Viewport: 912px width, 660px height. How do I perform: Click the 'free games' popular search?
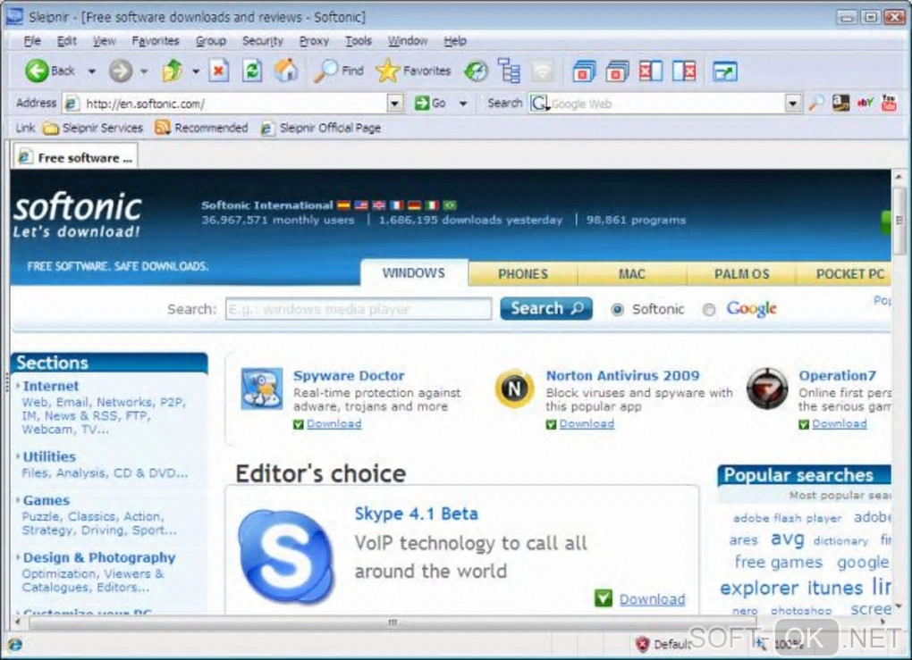point(778,563)
